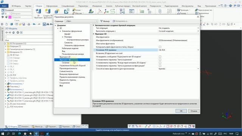Click the New document icon in quick toolbar
Screen dimensions: 242x136
pos(6,24)
